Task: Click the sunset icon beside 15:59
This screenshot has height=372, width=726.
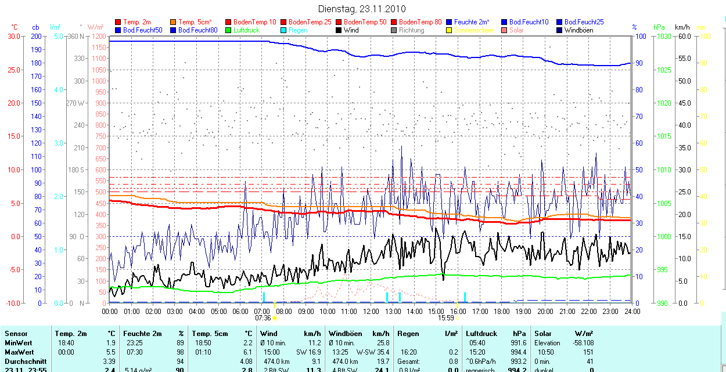Action: [x=458, y=318]
